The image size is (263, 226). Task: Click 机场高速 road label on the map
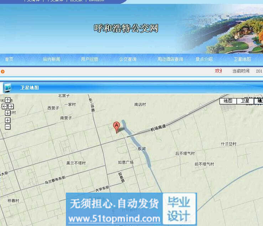point(158,128)
